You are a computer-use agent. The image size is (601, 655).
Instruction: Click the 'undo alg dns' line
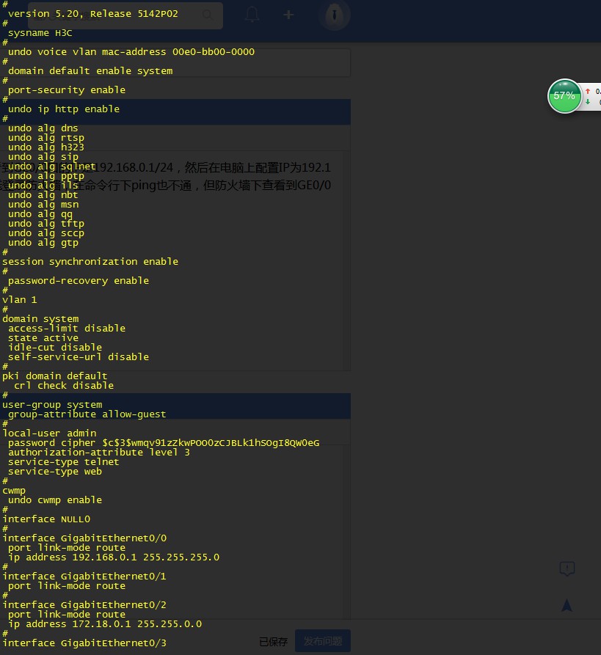43,128
